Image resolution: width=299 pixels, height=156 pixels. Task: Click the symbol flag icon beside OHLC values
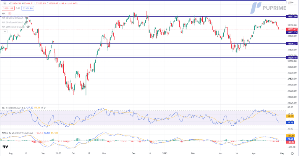tap(5, 3)
